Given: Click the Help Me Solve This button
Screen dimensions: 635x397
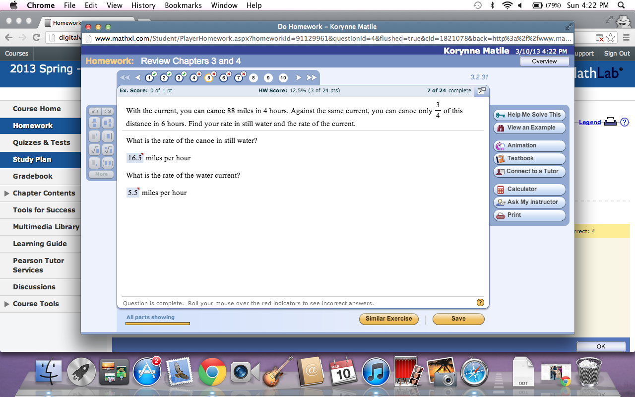Looking at the screenshot, I should 529,115.
